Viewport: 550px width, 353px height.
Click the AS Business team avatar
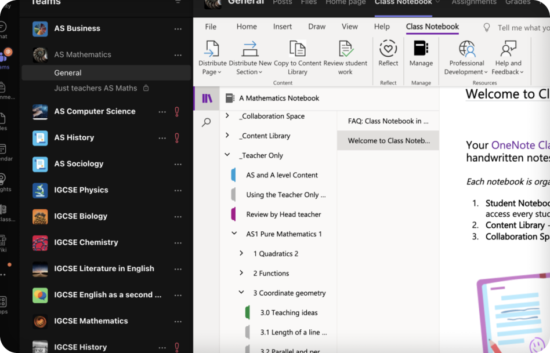[x=40, y=29]
